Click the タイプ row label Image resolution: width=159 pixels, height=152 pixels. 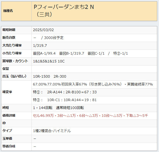tap(7, 131)
